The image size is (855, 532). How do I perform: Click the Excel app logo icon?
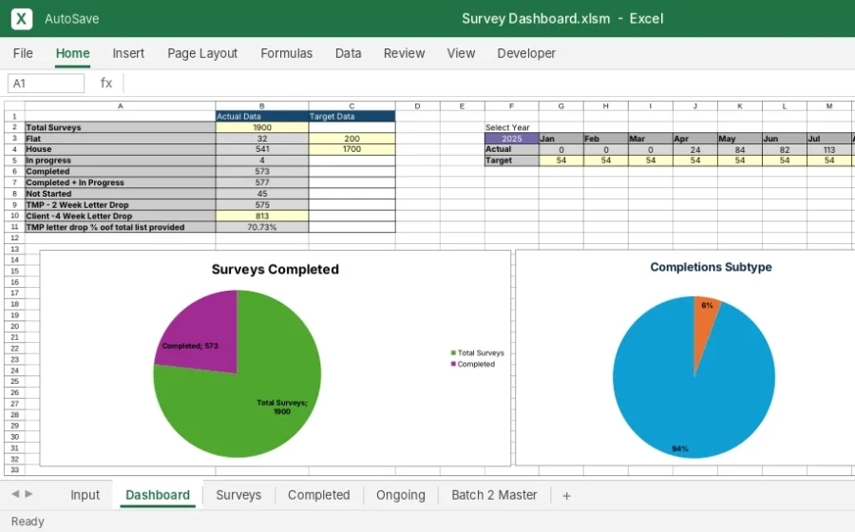pos(21,19)
